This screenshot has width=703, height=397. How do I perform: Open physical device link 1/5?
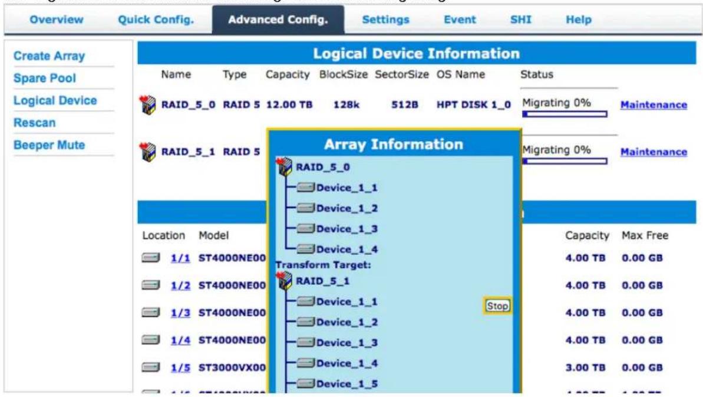click(180, 368)
